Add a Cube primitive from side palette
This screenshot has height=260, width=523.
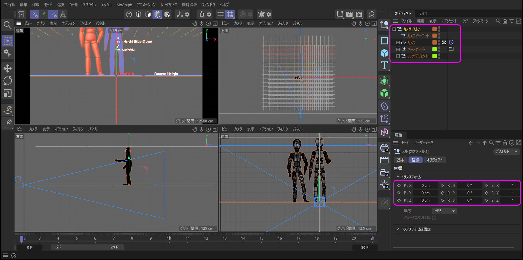click(384, 53)
